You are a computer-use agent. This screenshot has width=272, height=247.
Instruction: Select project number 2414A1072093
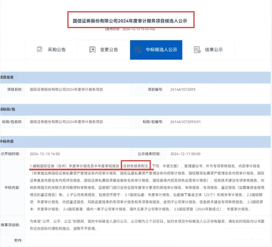click(x=183, y=89)
